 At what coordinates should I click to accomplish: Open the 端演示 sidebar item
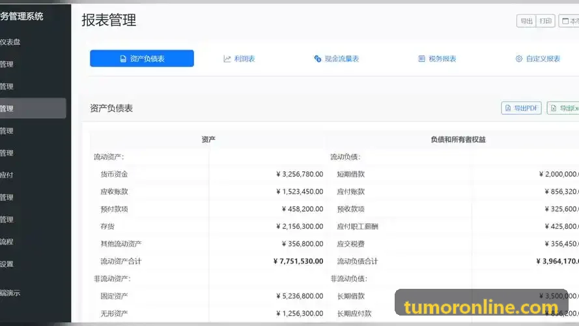10,293
